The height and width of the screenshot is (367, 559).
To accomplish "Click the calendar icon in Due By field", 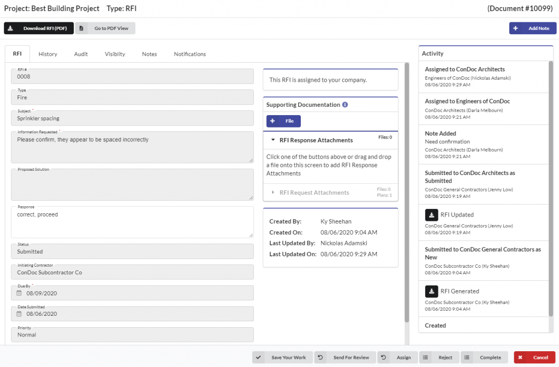I will point(19,293).
